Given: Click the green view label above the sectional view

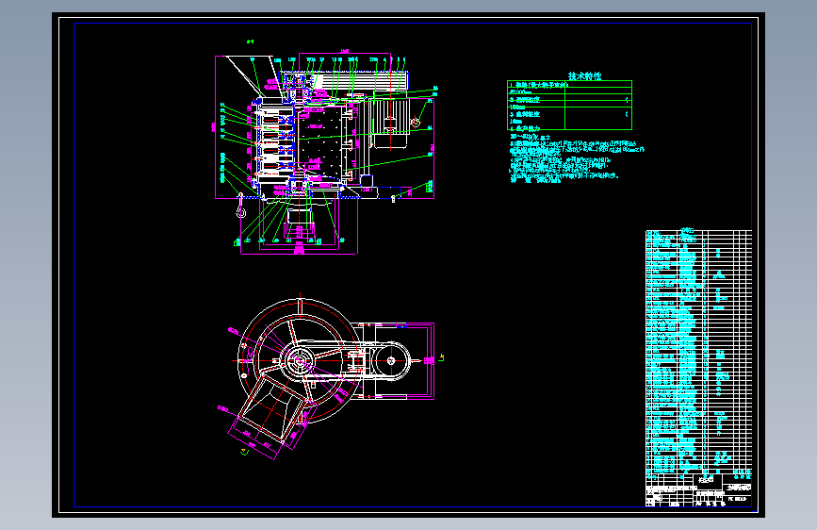Looking at the screenshot, I should coord(250,41).
